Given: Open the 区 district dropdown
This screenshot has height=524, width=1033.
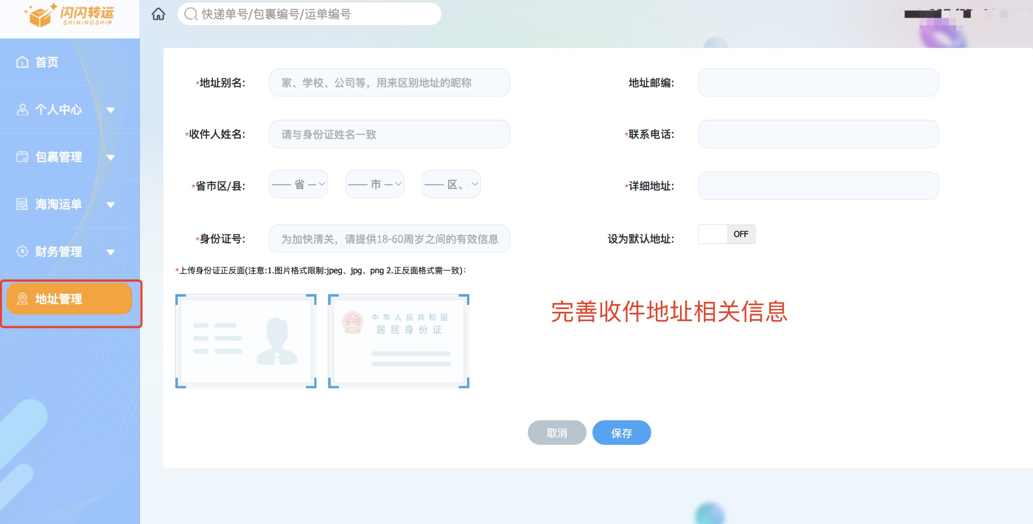Looking at the screenshot, I should click(451, 184).
